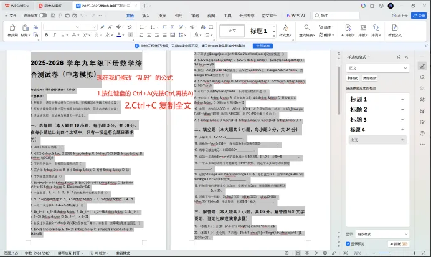Expand the bullet list dropdown
431x257 pixels.
coord(146,27)
